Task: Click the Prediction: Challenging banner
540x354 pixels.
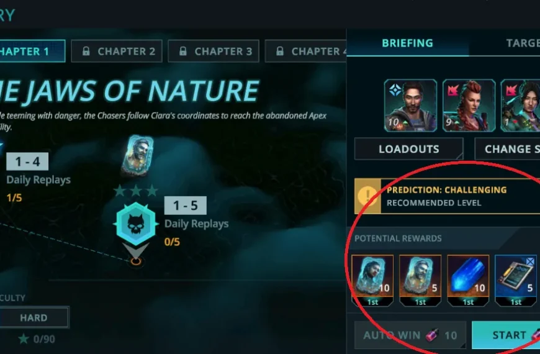Action: pos(447,196)
